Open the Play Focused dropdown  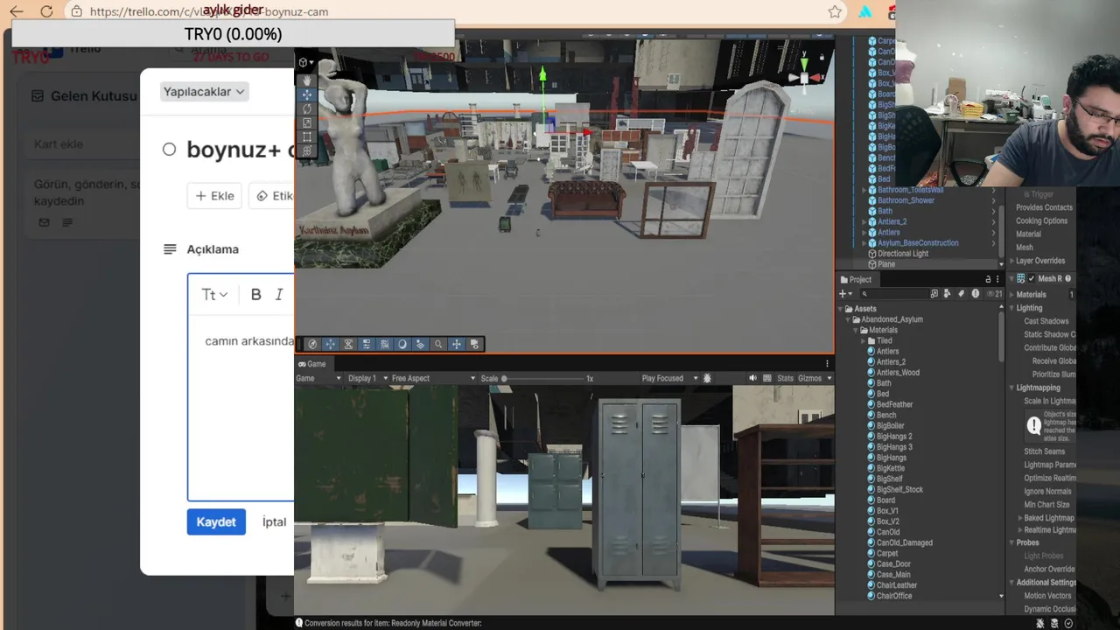click(669, 378)
